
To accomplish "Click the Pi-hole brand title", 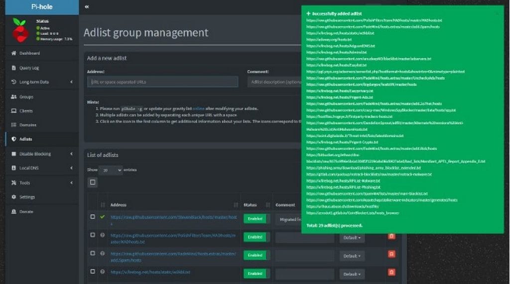I will (42, 7).
